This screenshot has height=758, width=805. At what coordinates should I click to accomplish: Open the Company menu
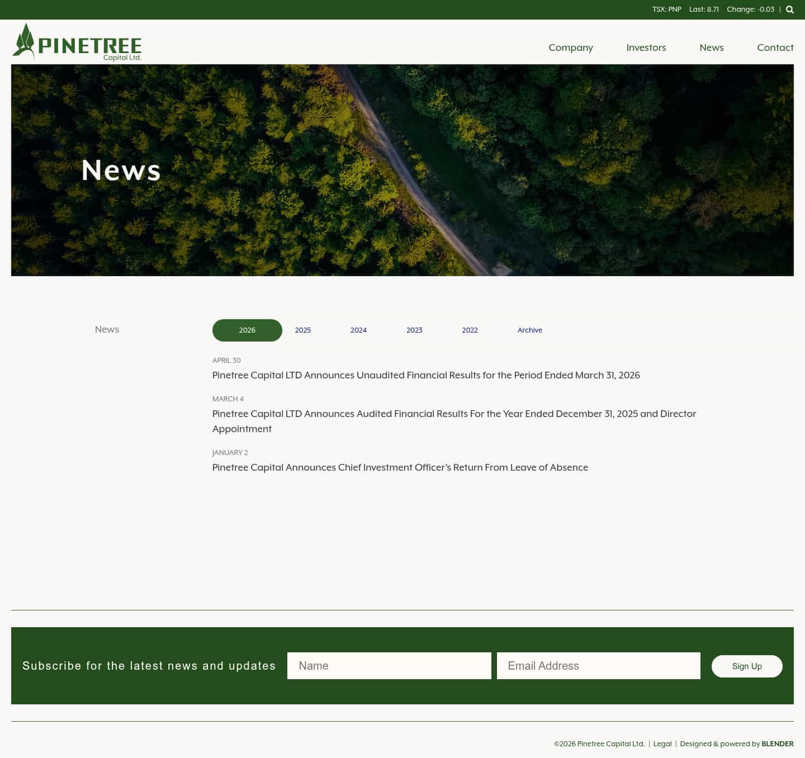(x=571, y=48)
